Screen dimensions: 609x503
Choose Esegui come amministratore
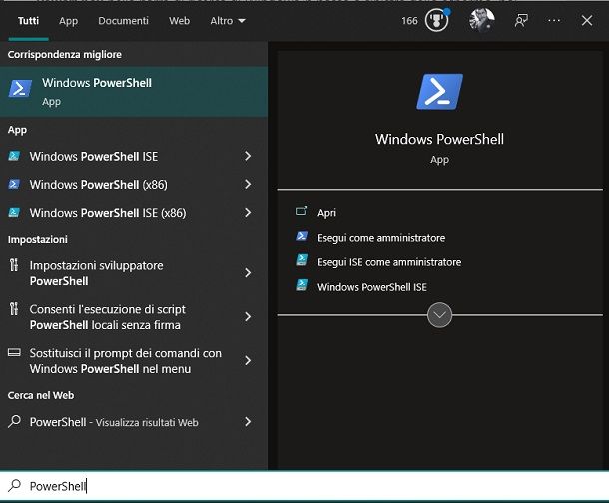click(381, 238)
